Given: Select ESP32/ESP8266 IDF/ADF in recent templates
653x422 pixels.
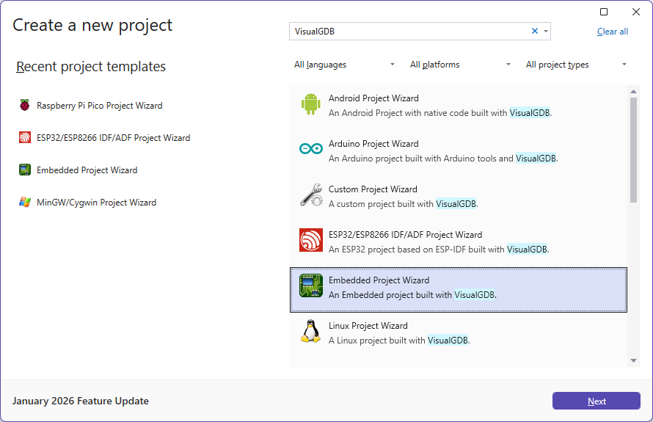Looking at the screenshot, I should (113, 138).
